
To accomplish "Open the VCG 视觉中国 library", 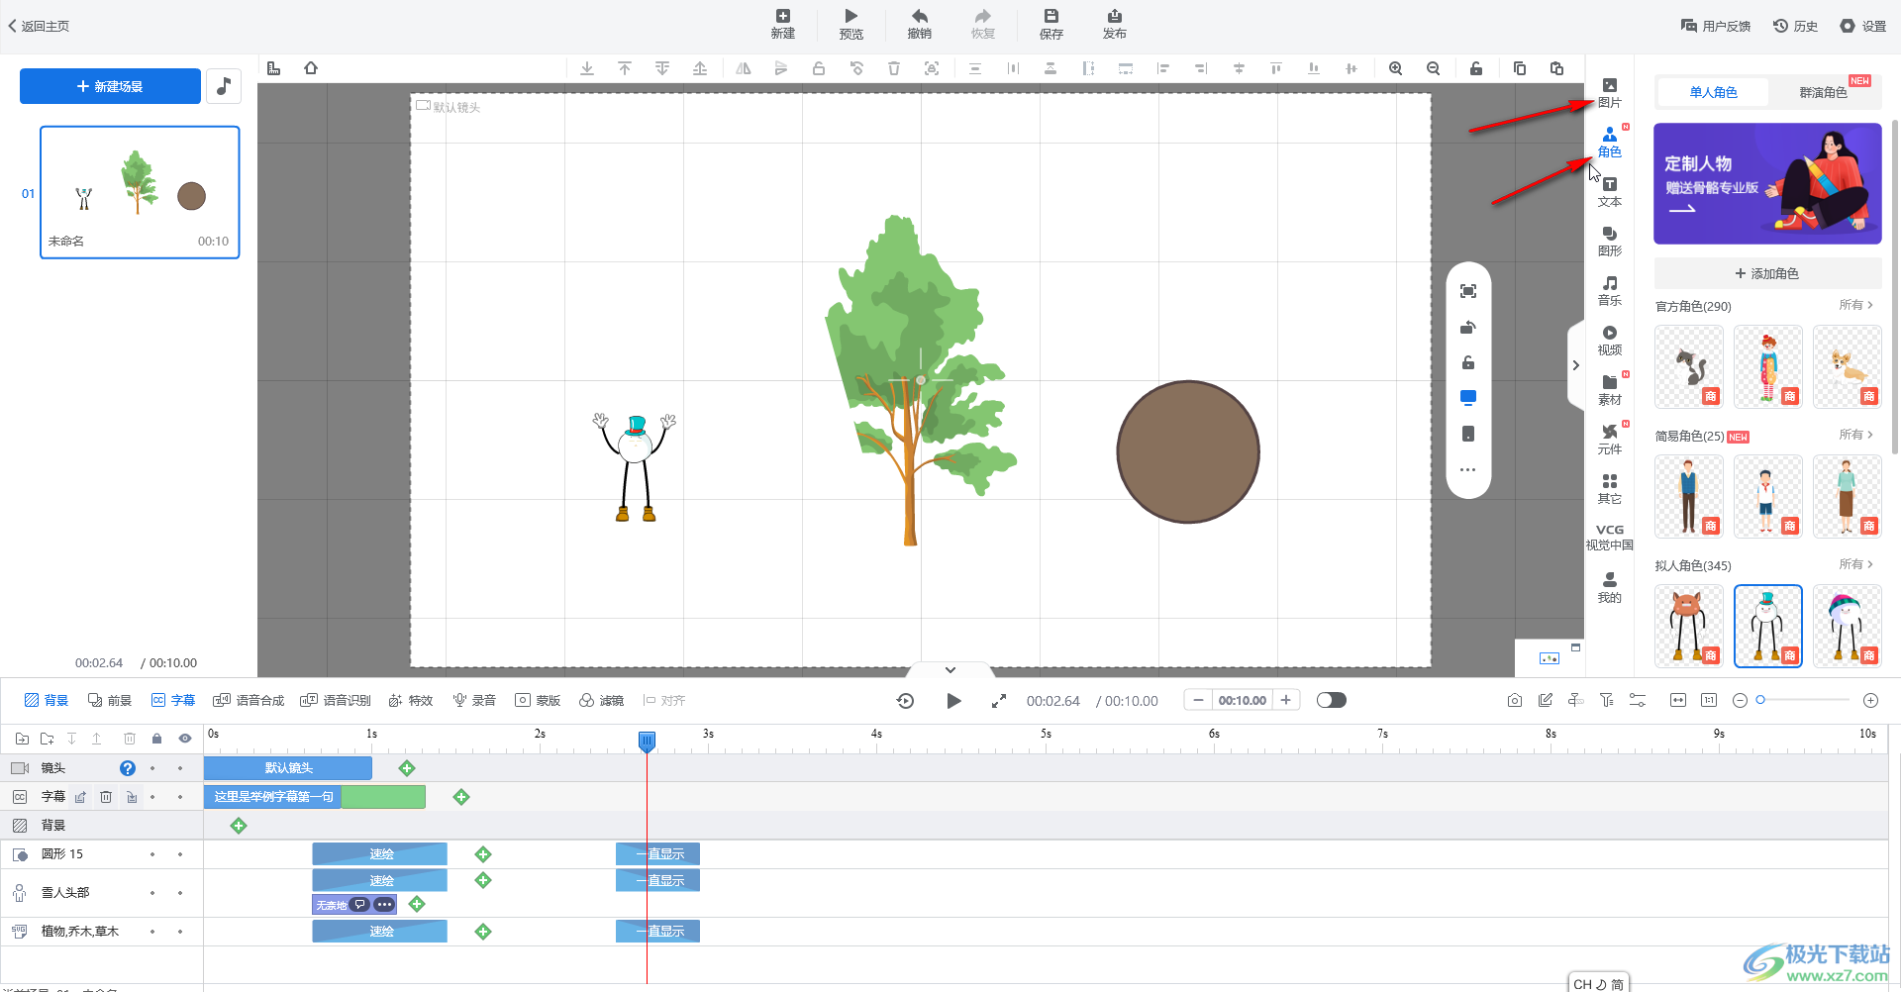I will pyautogui.click(x=1609, y=537).
